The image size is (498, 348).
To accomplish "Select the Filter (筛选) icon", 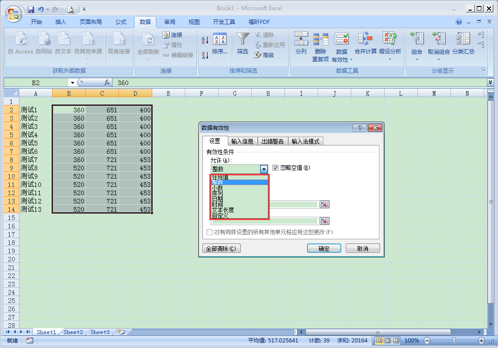I will pyautogui.click(x=242, y=43).
